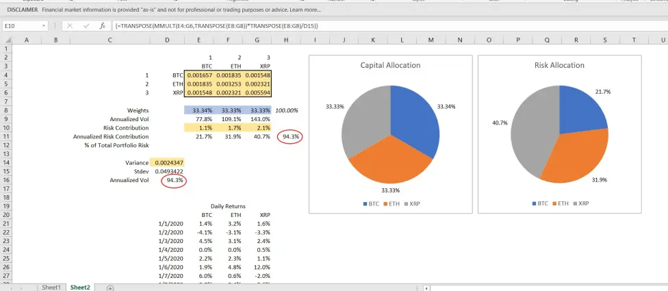Viewport: 668px width, 291px height.
Task: Select the date cell 1/6/2020
Action: (167, 267)
